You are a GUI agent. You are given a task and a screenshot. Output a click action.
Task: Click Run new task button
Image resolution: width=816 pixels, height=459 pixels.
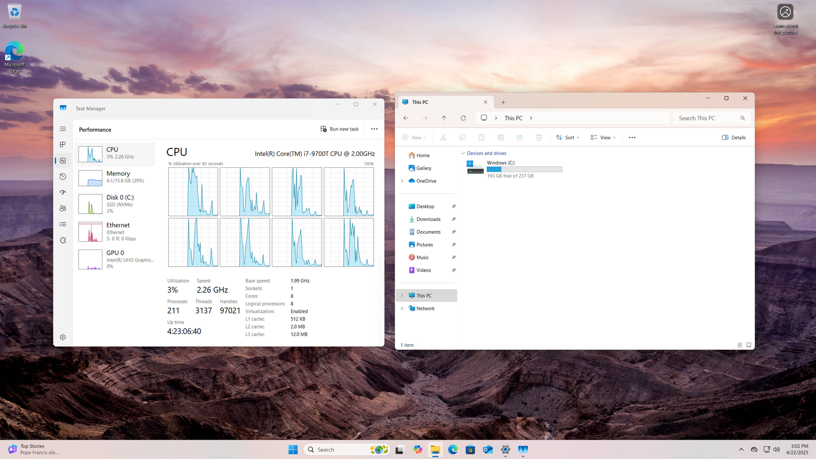click(x=339, y=129)
